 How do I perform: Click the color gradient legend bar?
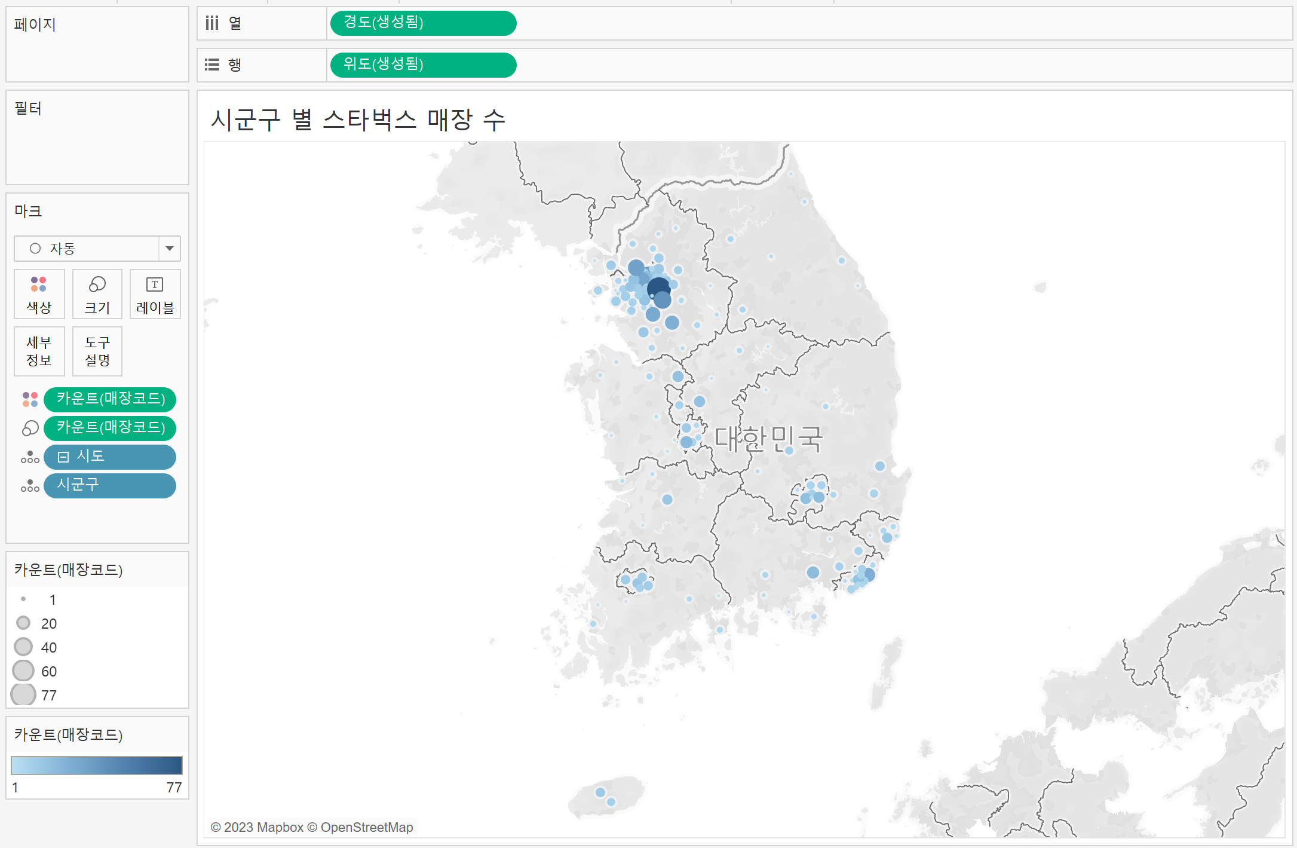(x=97, y=766)
